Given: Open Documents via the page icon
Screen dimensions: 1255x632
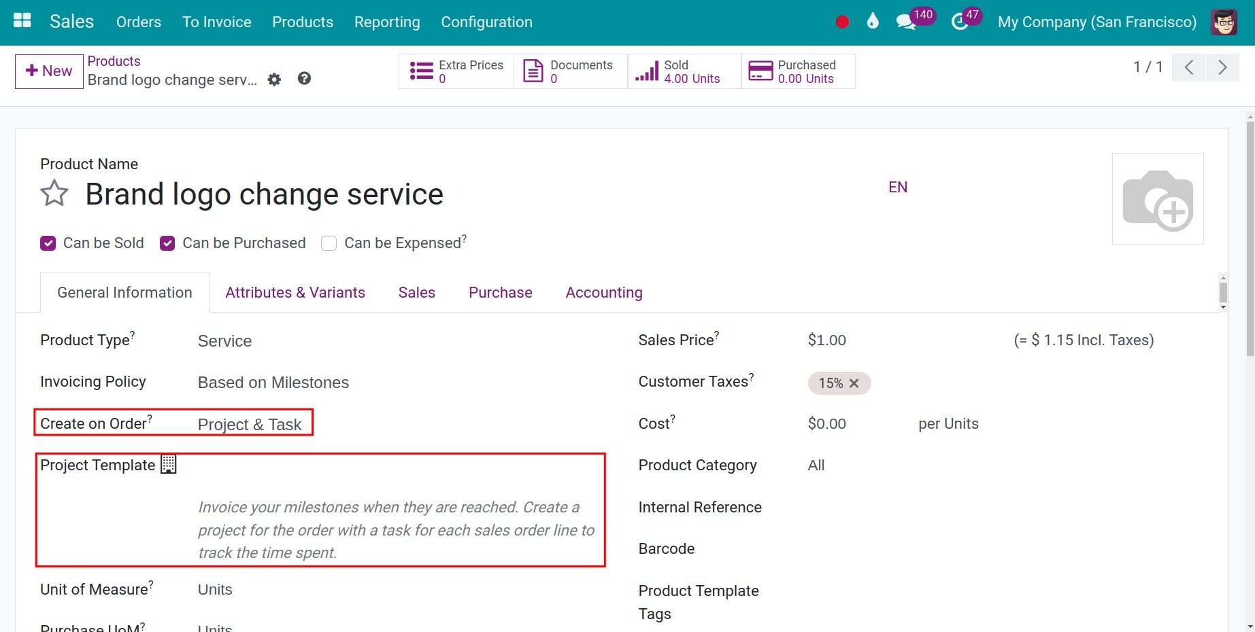Looking at the screenshot, I should pyautogui.click(x=532, y=70).
